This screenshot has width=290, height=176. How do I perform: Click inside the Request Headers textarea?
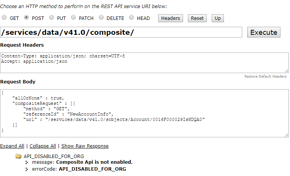[x=144, y=62]
